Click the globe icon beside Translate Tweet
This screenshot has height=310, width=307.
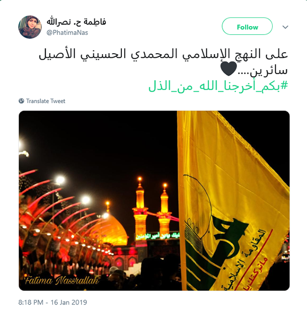[21, 101]
